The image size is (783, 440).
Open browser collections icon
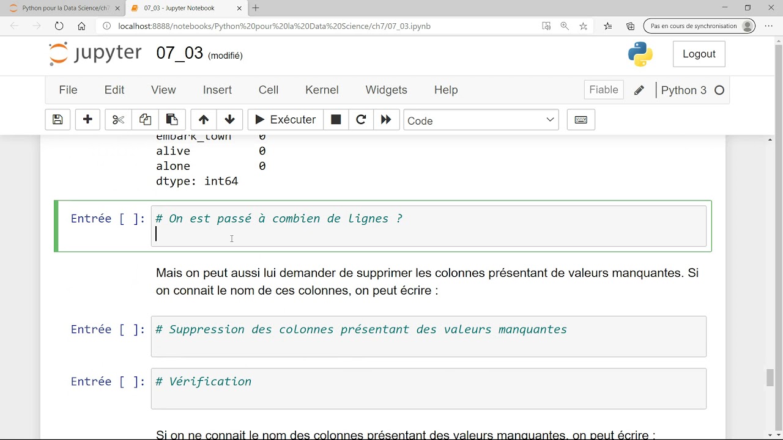click(x=631, y=26)
